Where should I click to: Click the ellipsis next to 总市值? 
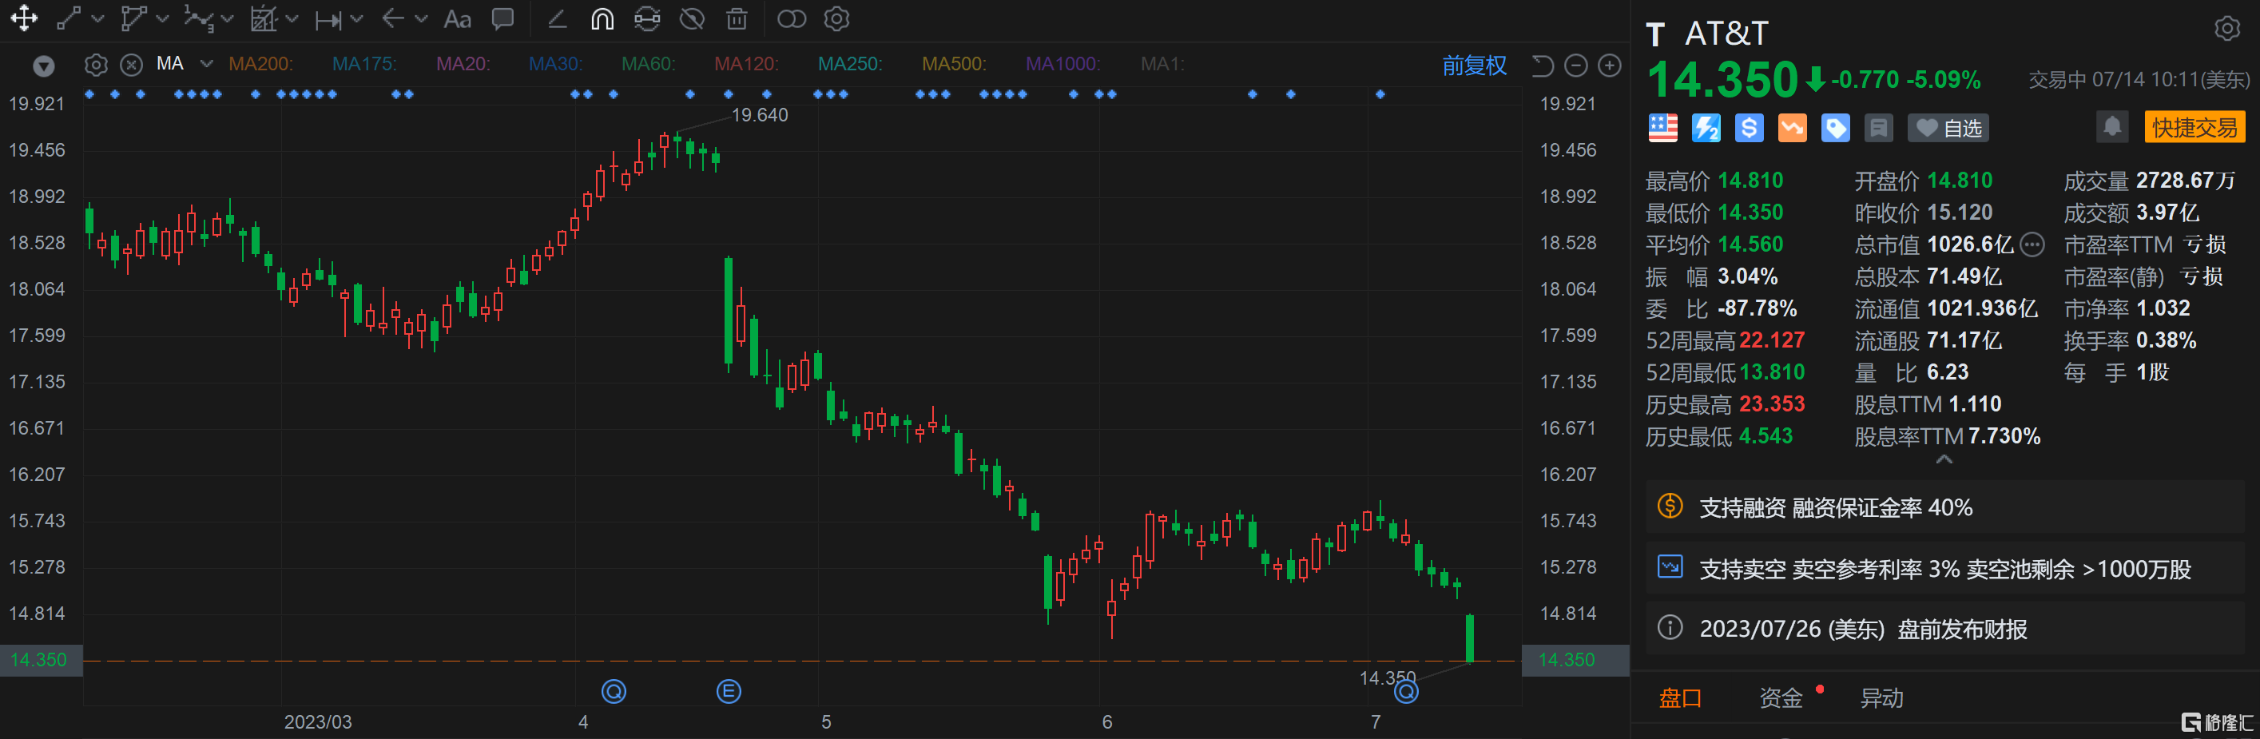coord(2033,244)
